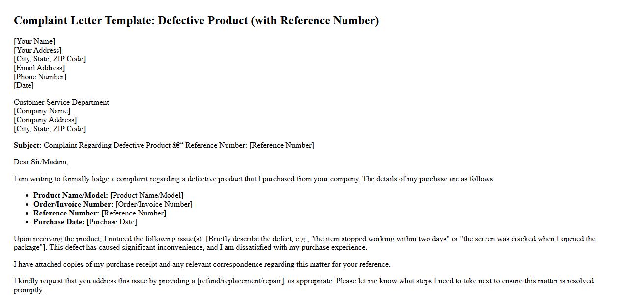The image size is (628, 295).
Task: Click the [Company Name] placeholder
Action: (42, 111)
